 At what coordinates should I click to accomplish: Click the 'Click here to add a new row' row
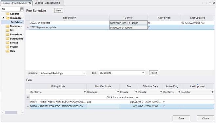[x=122, y=97]
